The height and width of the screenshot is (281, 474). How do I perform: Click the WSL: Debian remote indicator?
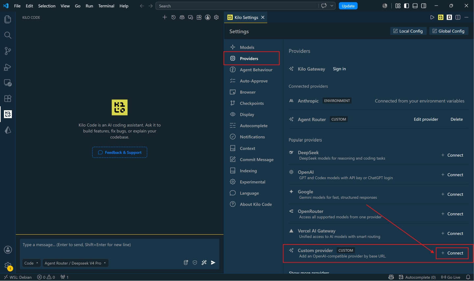pyautogui.click(x=18, y=277)
